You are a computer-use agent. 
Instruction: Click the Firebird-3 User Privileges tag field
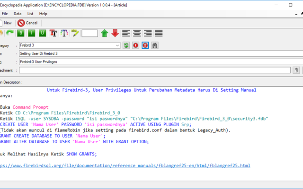tap(161, 62)
